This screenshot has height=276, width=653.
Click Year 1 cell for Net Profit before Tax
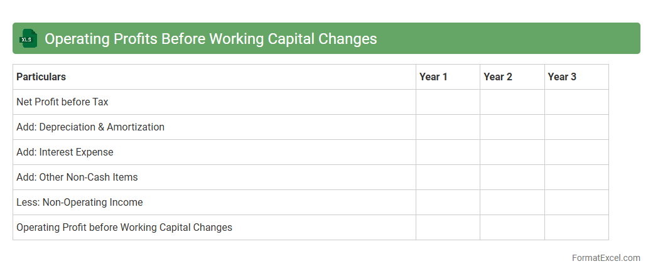point(448,102)
